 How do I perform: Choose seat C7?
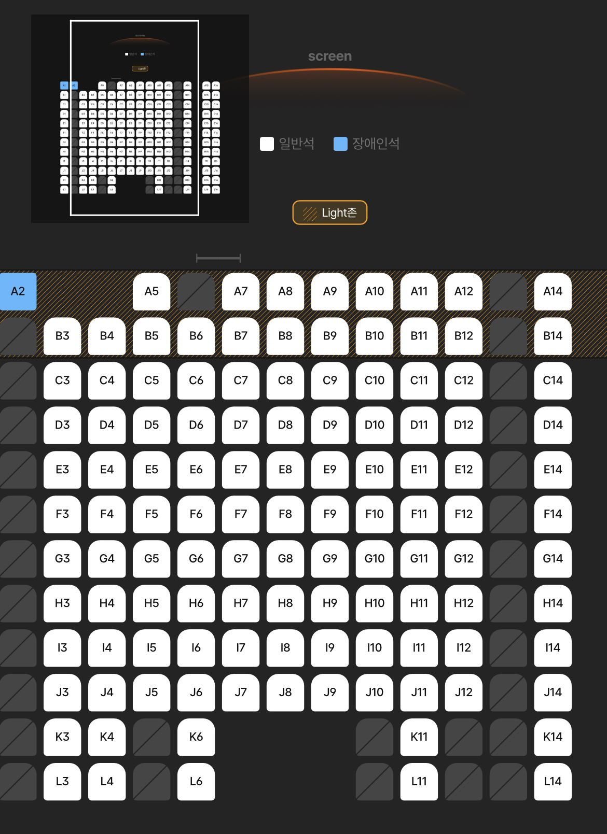pos(241,380)
